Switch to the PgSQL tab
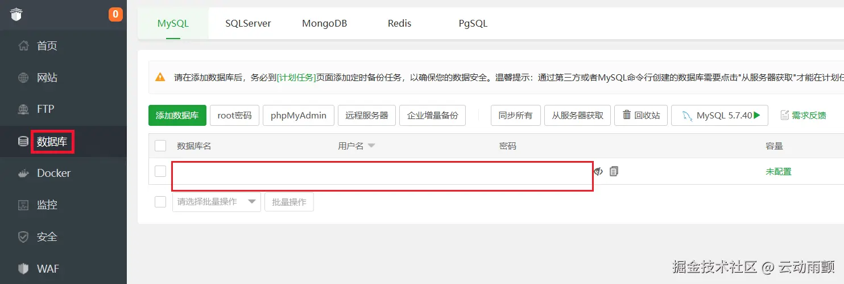This screenshot has height=284, width=844. click(473, 23)
